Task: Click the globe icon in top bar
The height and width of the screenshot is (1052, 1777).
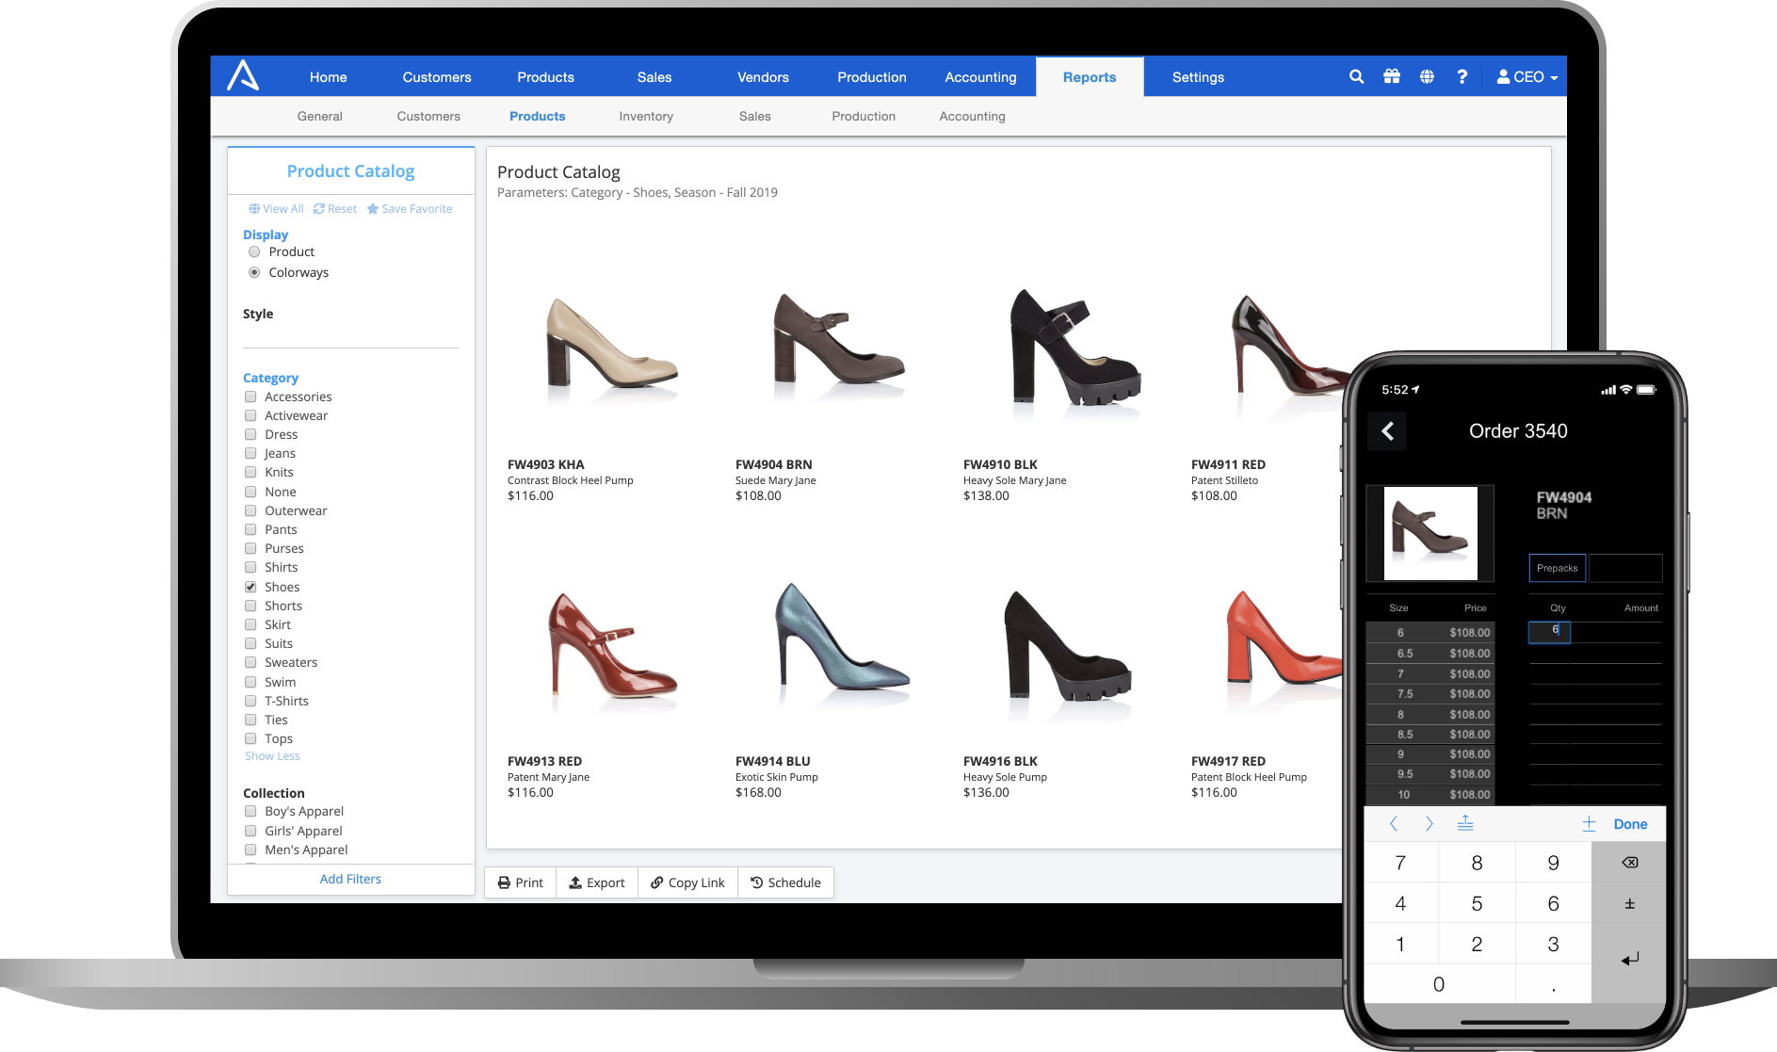Action: click(1427, 77)
